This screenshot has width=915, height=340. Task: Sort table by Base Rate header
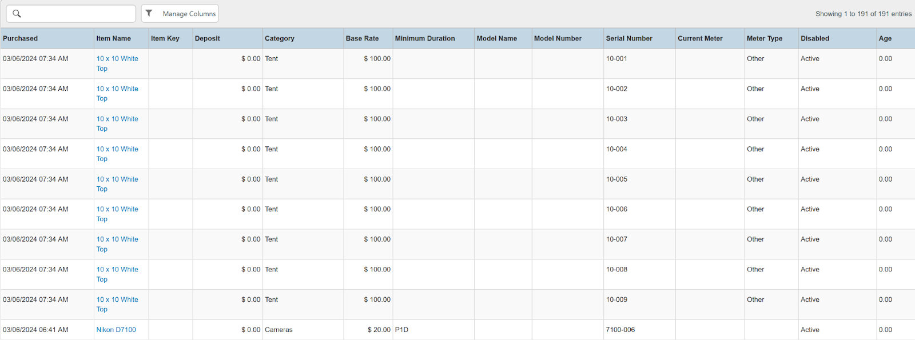(362, 38)
